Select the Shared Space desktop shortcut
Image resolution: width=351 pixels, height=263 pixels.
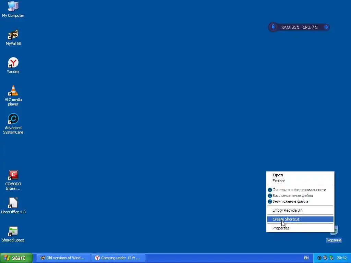pos(13,234)
